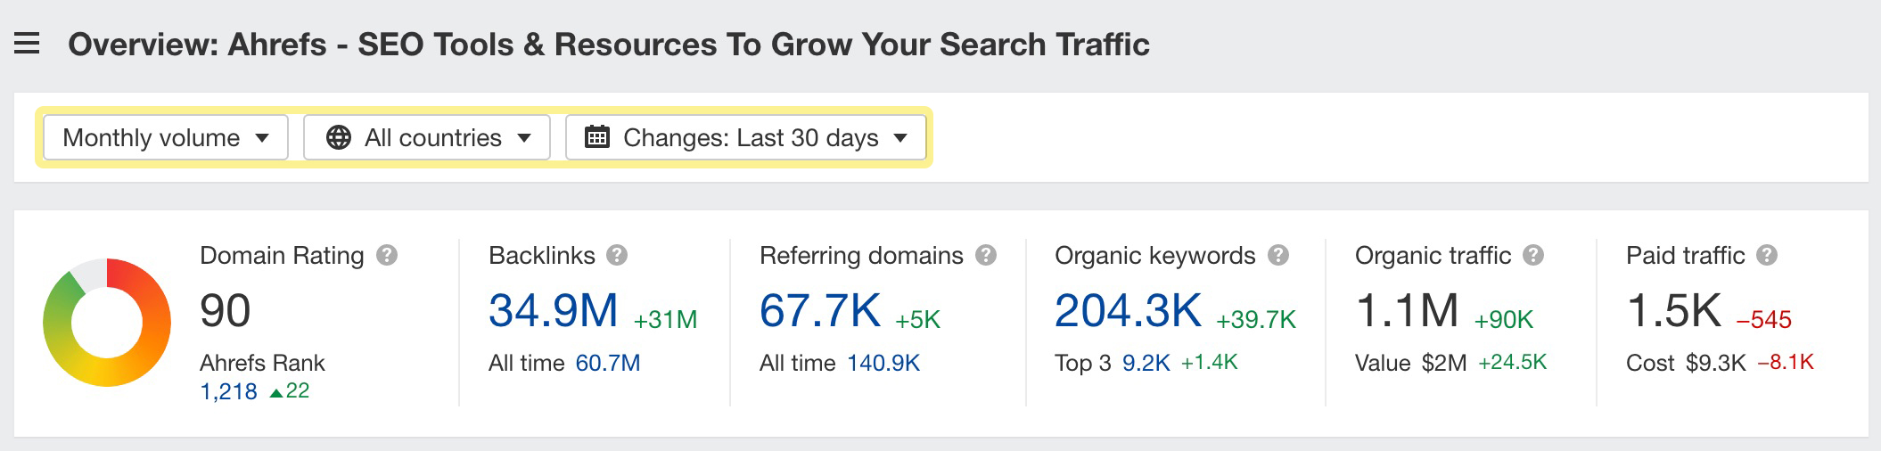This screenshot has width=1881, height=451.
Task: Click the calendar icon in Changes filter
Action: tap(596, 137)
